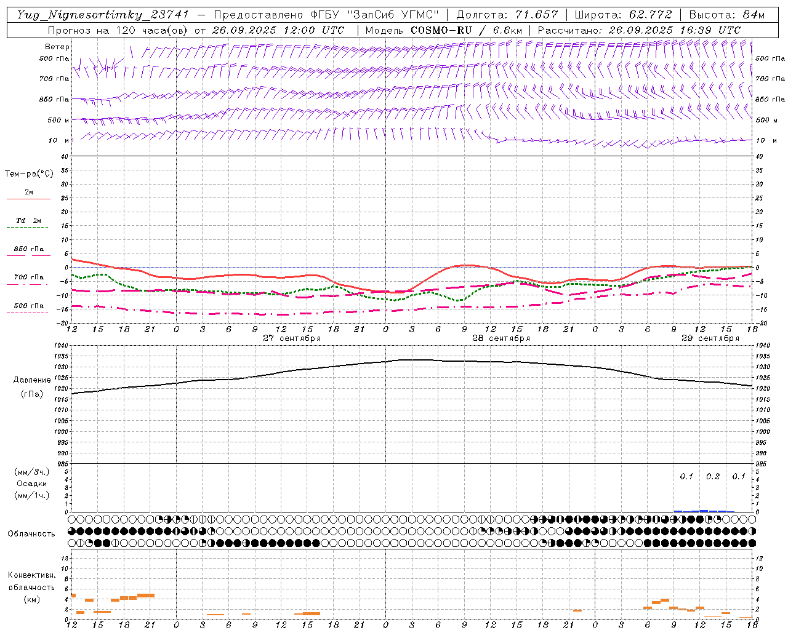Click the "Давление" pressure panel label
Viewport: 788px width, 630px height.
pos(32,380)
